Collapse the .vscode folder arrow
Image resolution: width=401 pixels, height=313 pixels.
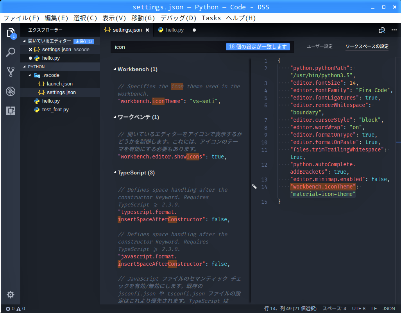pos(30,75)
